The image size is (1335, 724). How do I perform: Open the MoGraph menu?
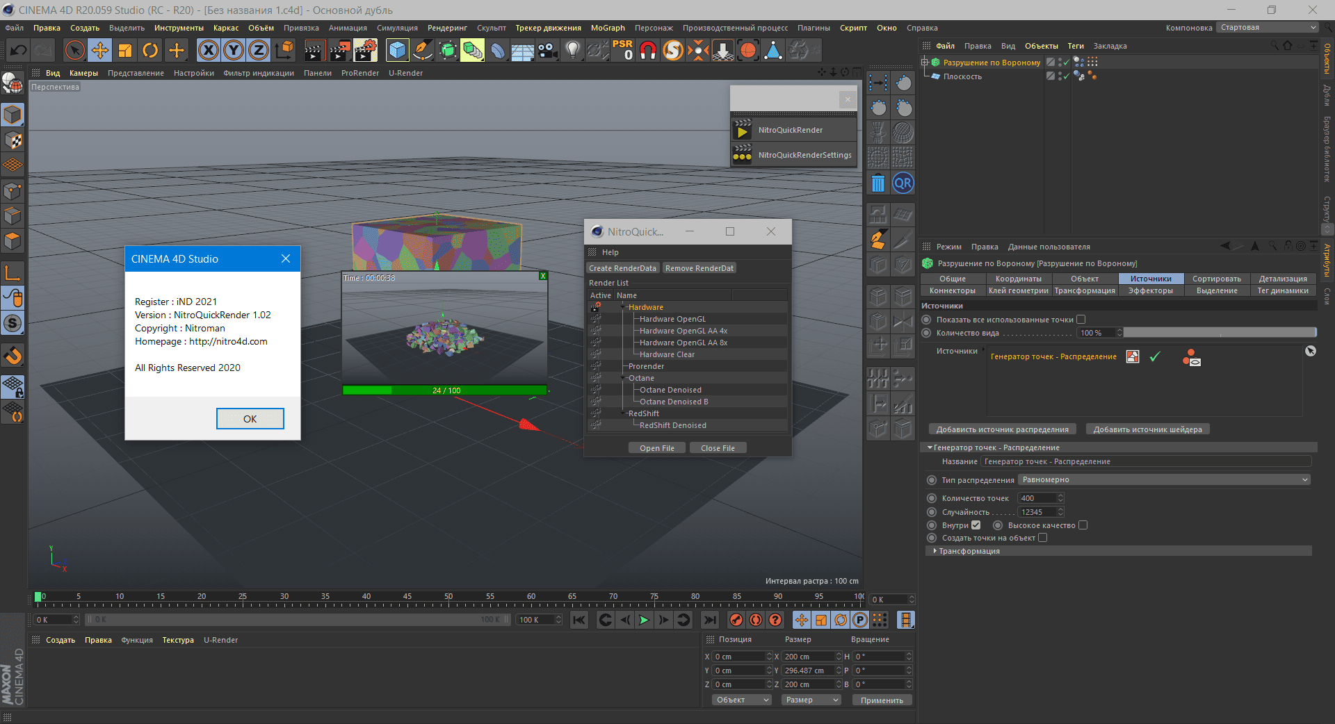[608, 28]
